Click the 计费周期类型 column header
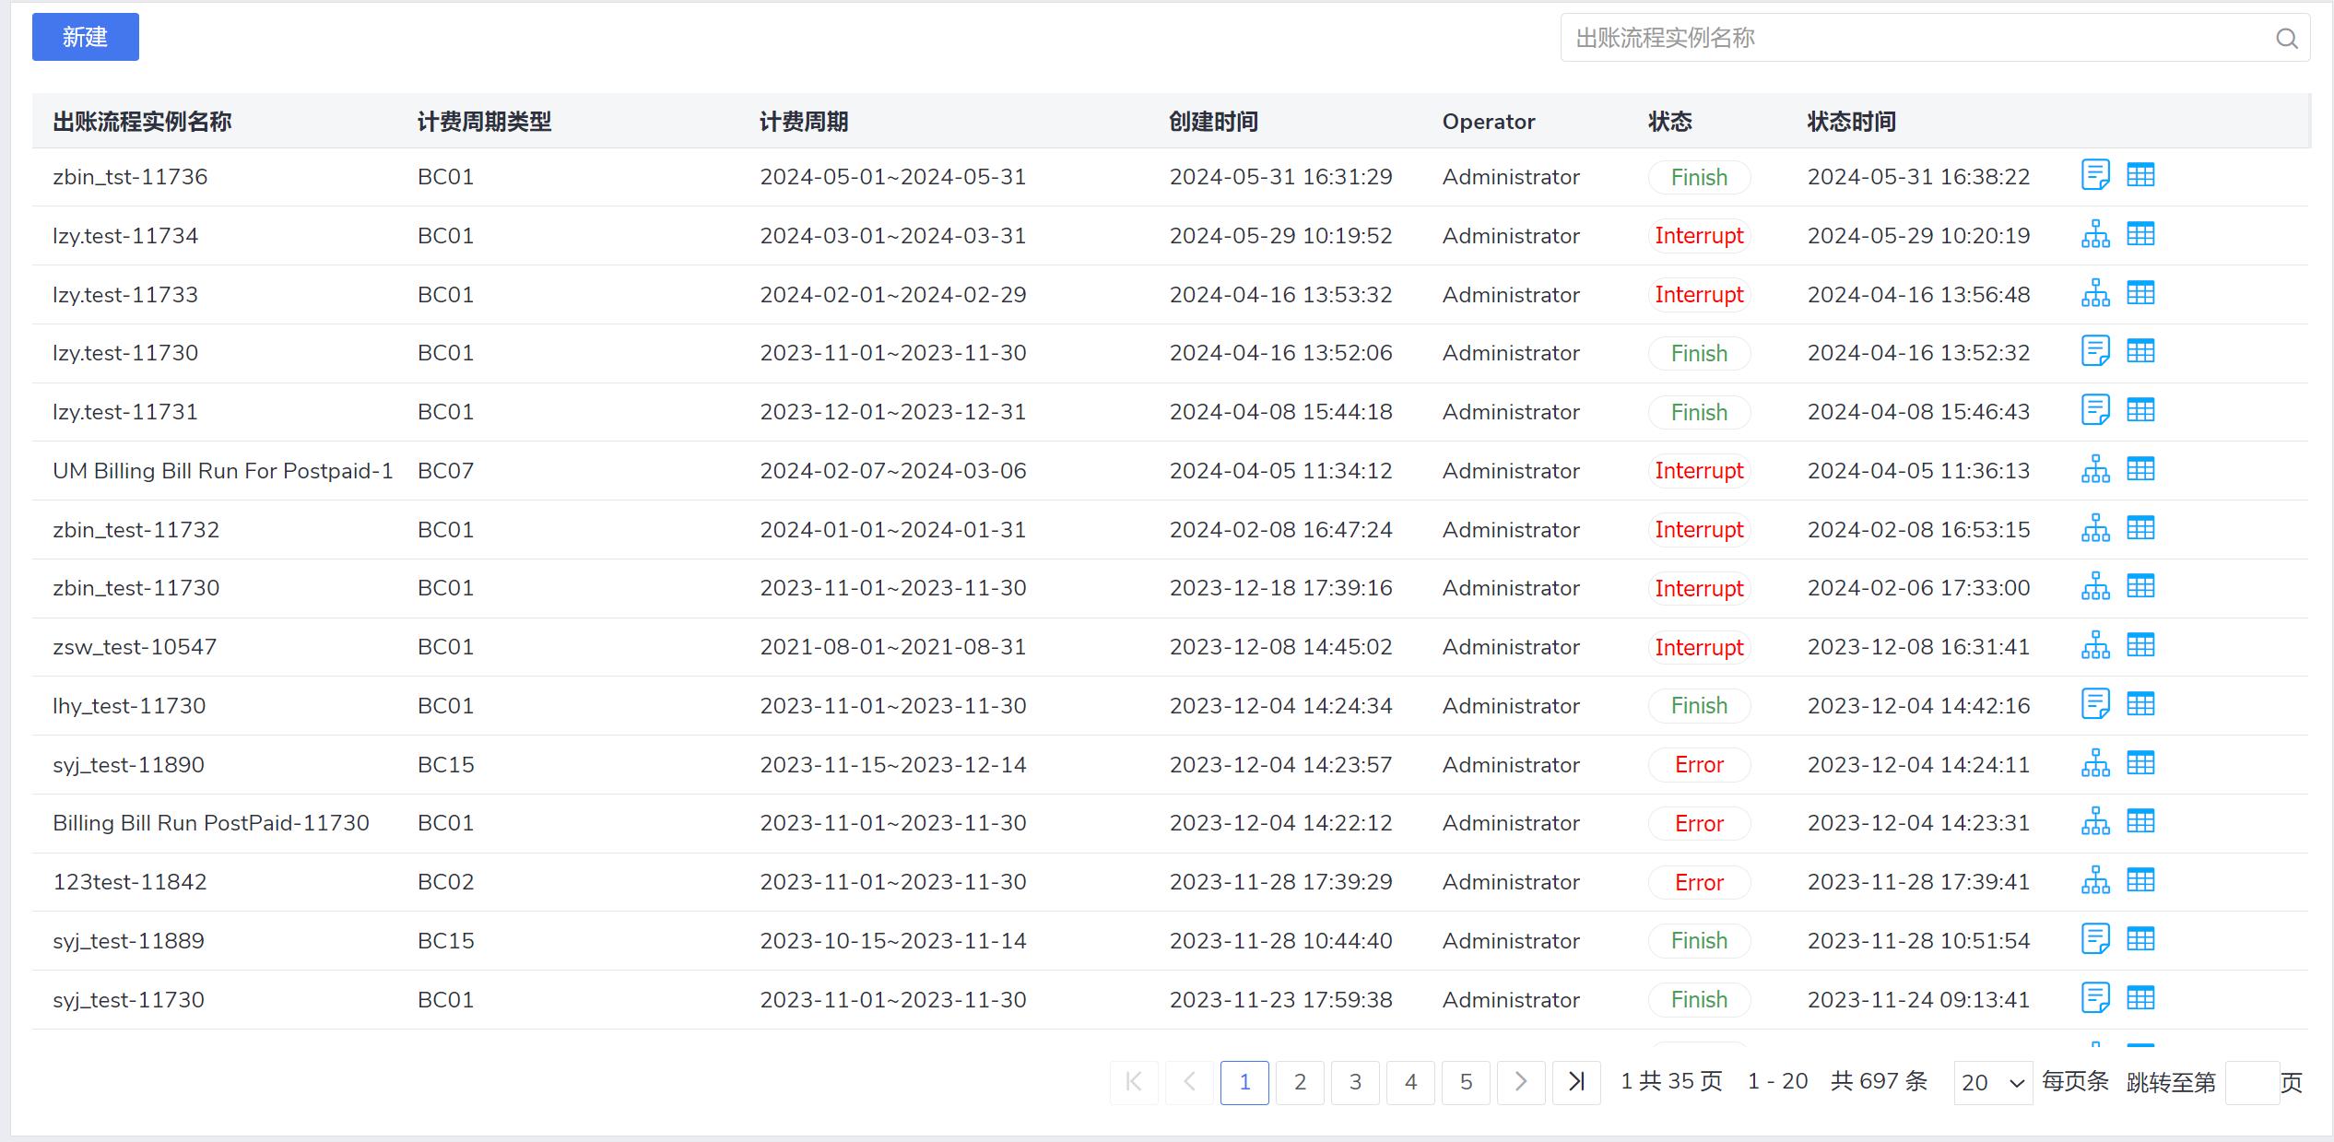2334x1142 pixels. (x=484, y=122)
